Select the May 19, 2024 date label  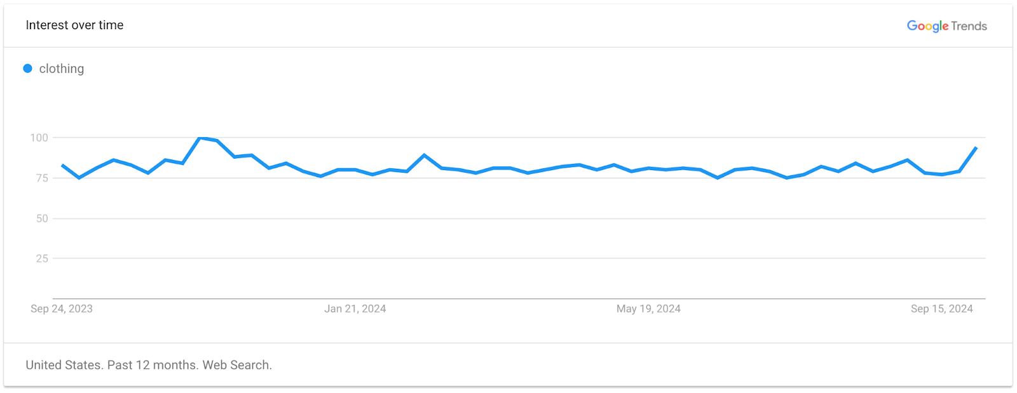click(648, 309)
